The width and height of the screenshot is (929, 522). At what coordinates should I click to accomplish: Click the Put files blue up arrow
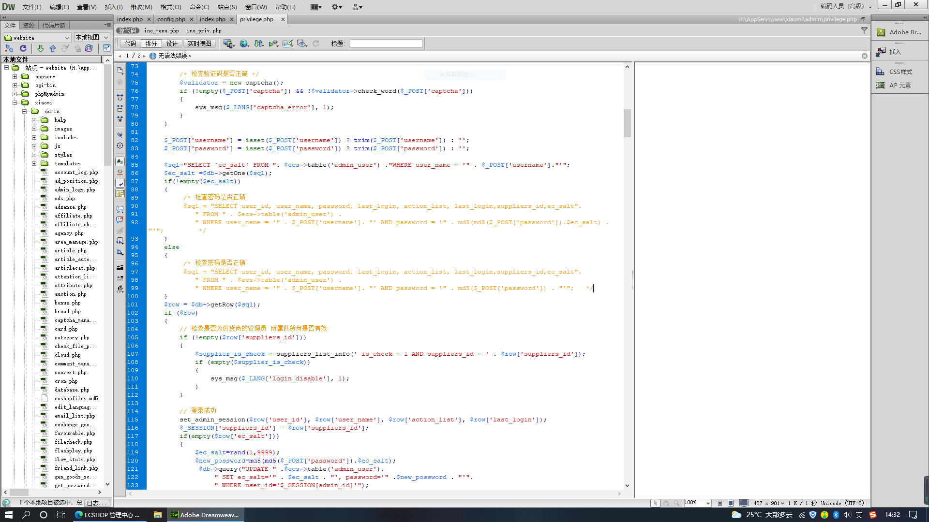[x=53, y=48]
